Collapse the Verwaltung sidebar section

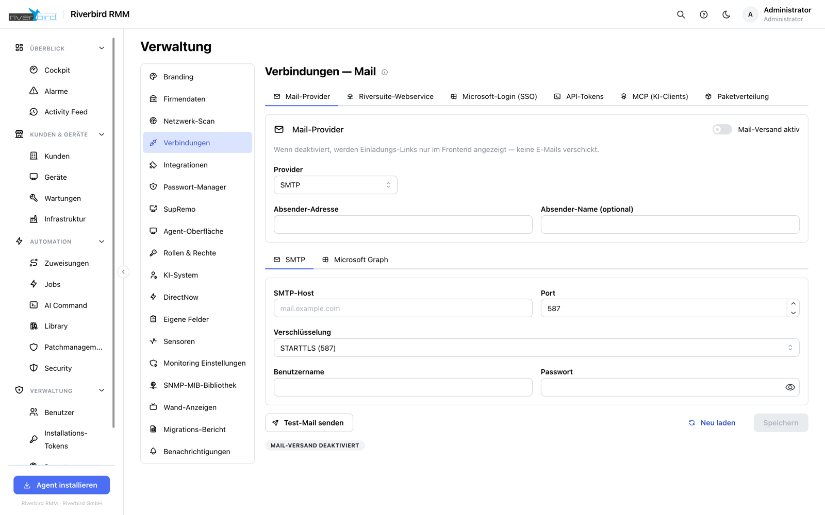click(x=102, y=390)
